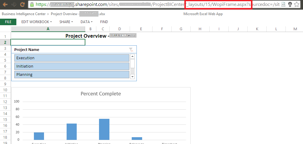Select the Find menu item
Image resolution: width=303 pixels, height=144 pixels.
(104, 22)
